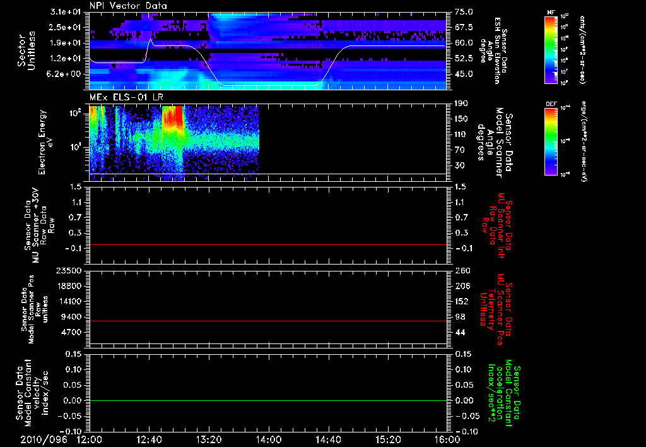Click the MEx ELS-01 LR panel title
Image resolution: width=646 pixels, height=447 pixels.
pos(126,98)
